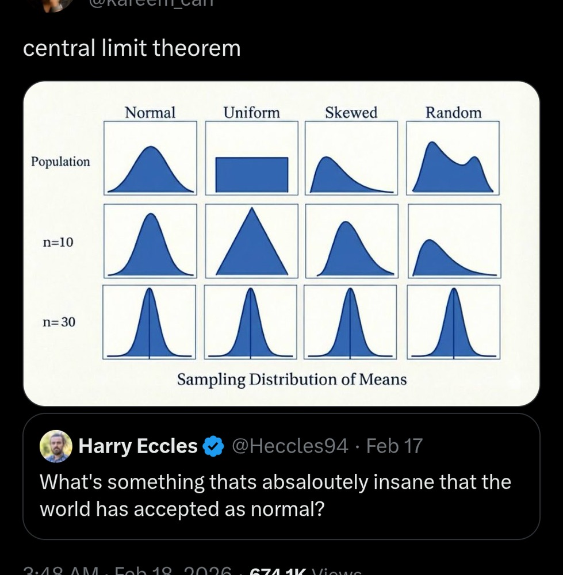Open the quoted tweet question text
This screenshot has height=575, width=563.
pyautogui.click(x=275, y=494)
